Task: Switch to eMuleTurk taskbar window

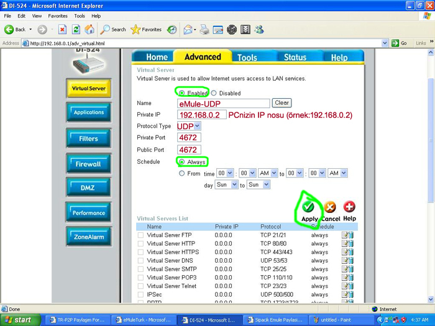Action: point(144,320)
